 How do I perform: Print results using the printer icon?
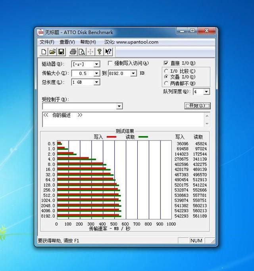click(x=73, y=52)
